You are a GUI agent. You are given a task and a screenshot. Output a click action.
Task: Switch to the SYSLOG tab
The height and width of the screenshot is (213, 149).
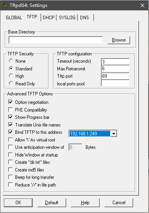[67, 18]
